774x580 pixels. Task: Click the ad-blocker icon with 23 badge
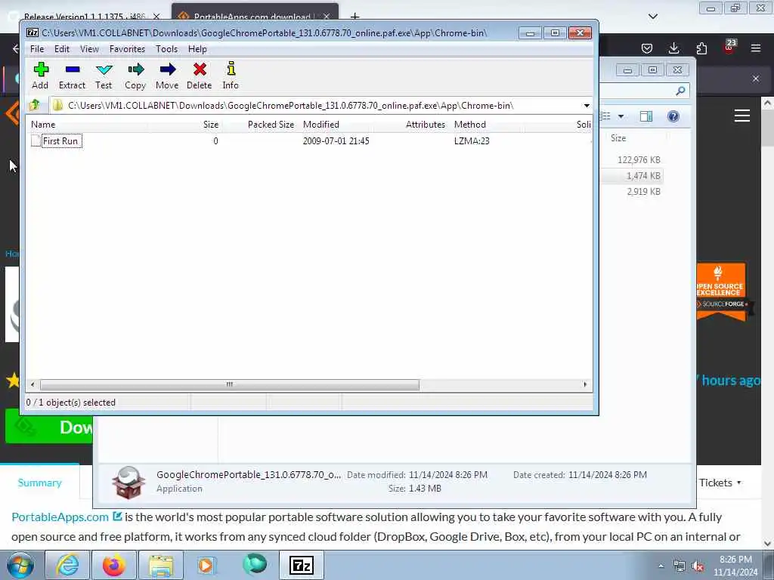point(729,47)
